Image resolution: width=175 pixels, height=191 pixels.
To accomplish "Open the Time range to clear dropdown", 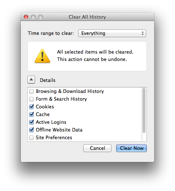I will [x=112, y=33].
